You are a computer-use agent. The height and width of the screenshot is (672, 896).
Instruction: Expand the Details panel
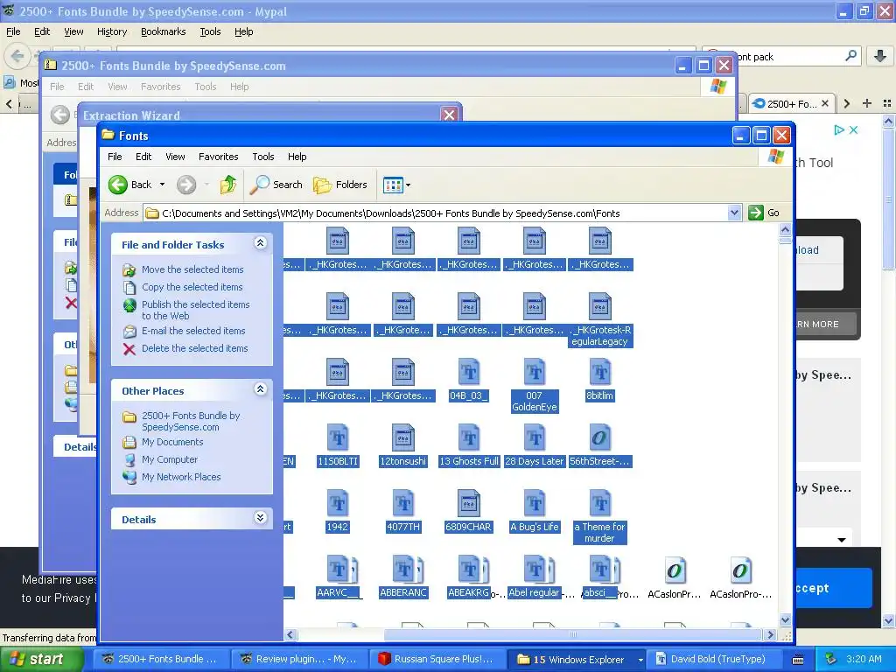coord(260,518)
